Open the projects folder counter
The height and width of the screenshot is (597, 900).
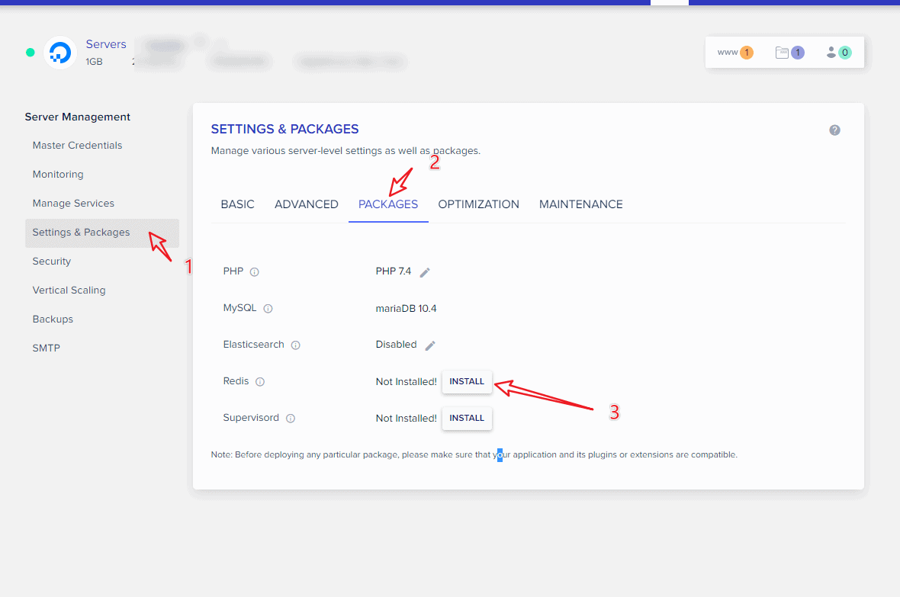coord(789,53)
